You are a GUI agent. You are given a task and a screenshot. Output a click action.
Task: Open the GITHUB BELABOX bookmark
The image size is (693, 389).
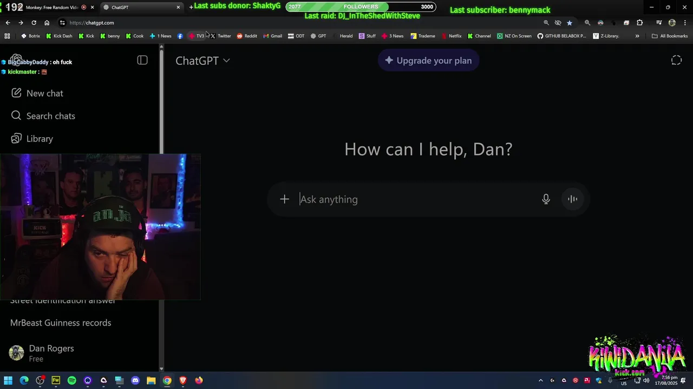point(561,36)
